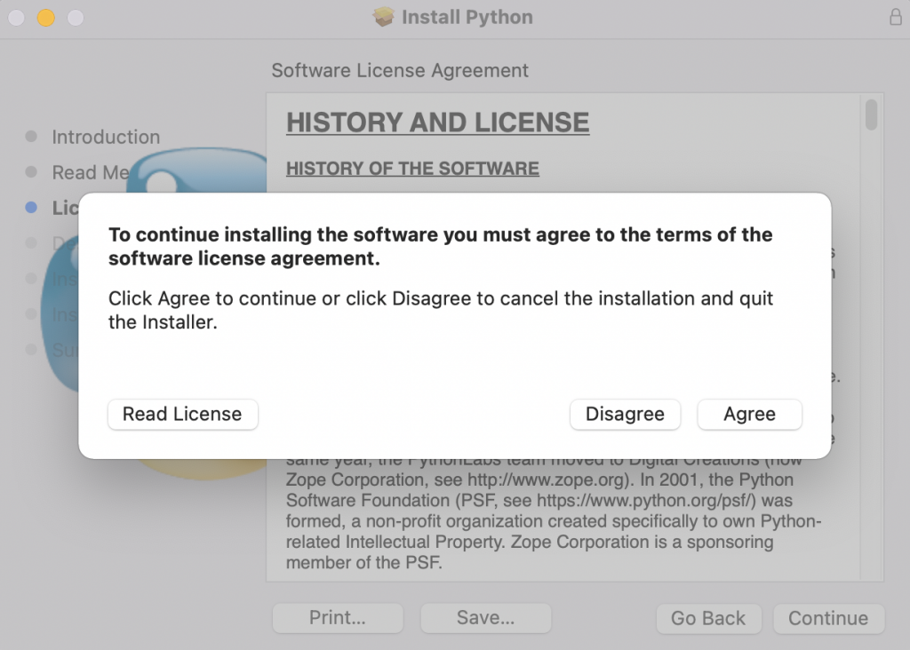Select the Introduction step in the sidebar
The width and height of the screenshot is (910, 650).
(107, 137)
